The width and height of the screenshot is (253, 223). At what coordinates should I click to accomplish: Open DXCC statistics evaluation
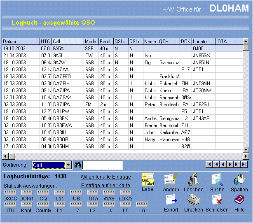10,193
